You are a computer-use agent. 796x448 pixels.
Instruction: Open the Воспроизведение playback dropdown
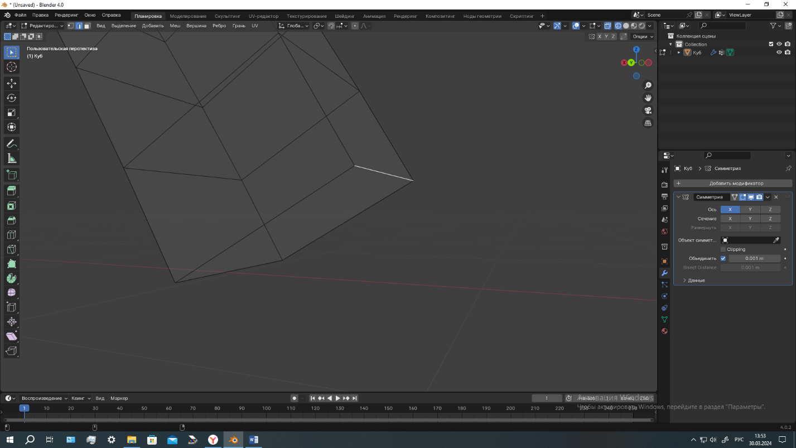coord(45,398)
